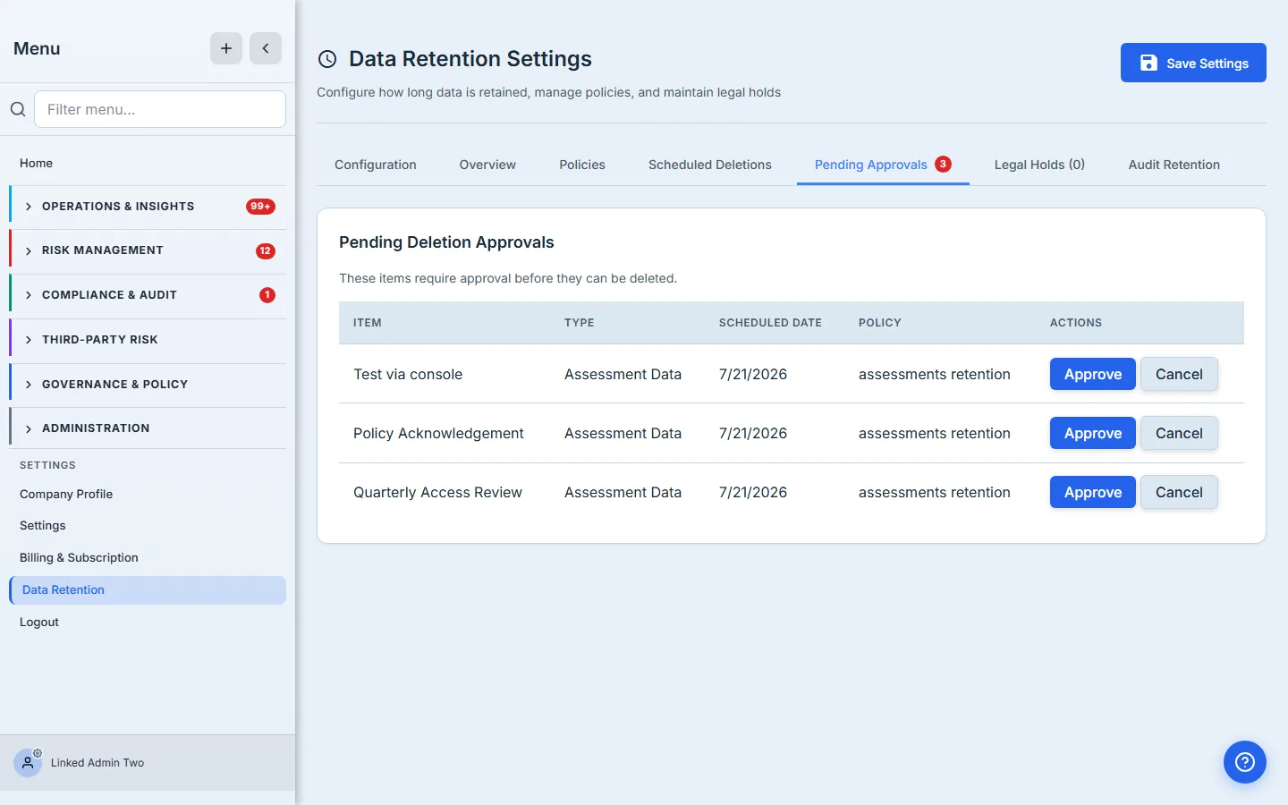Screen dimensions: 1288x805
Task: Click the red 3 badge on Pending Approvals
Action: 943,164
